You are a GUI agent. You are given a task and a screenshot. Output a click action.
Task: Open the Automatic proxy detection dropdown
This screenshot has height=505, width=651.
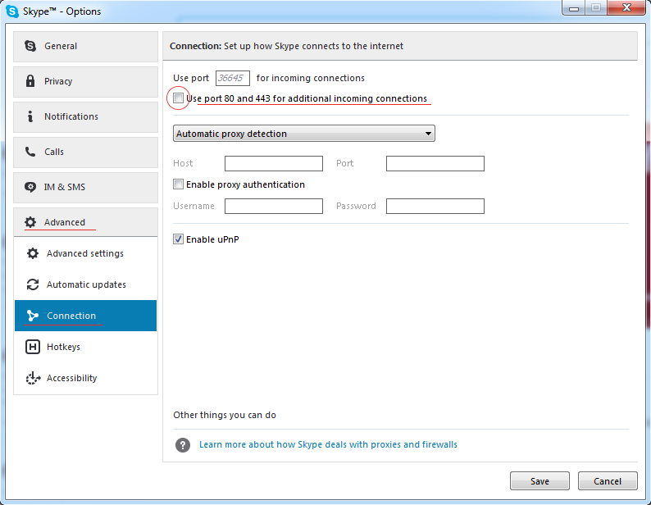(304, 134)
